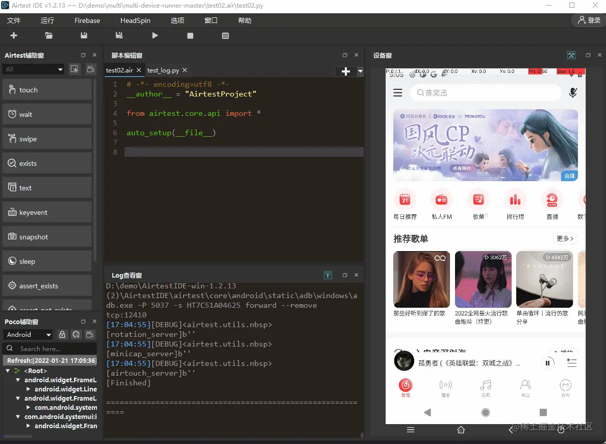Click the home icon below device screen

click(x=461, y=430)
